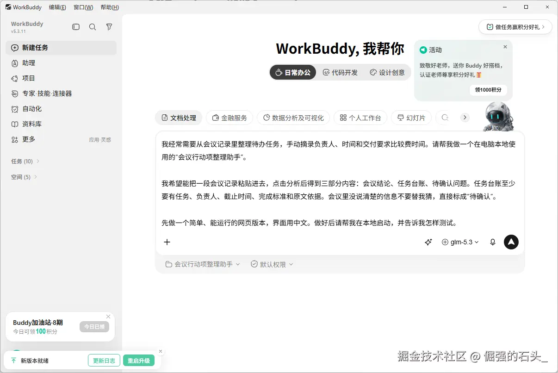Click the 领1000积分 button
The height and width of the screenshot is (373, 558).
488,90
